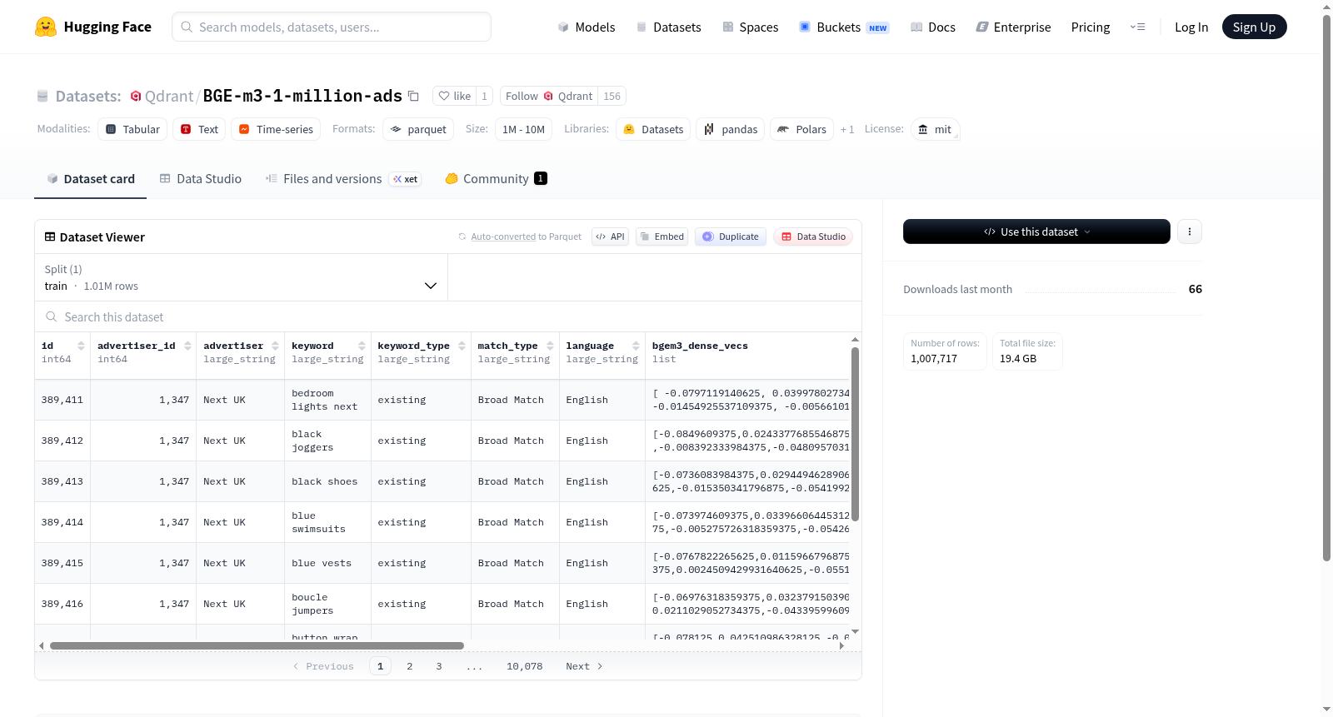Click the table horizontal scrollbar thumb
The image size is (1333, 717).
coord(257,645)
